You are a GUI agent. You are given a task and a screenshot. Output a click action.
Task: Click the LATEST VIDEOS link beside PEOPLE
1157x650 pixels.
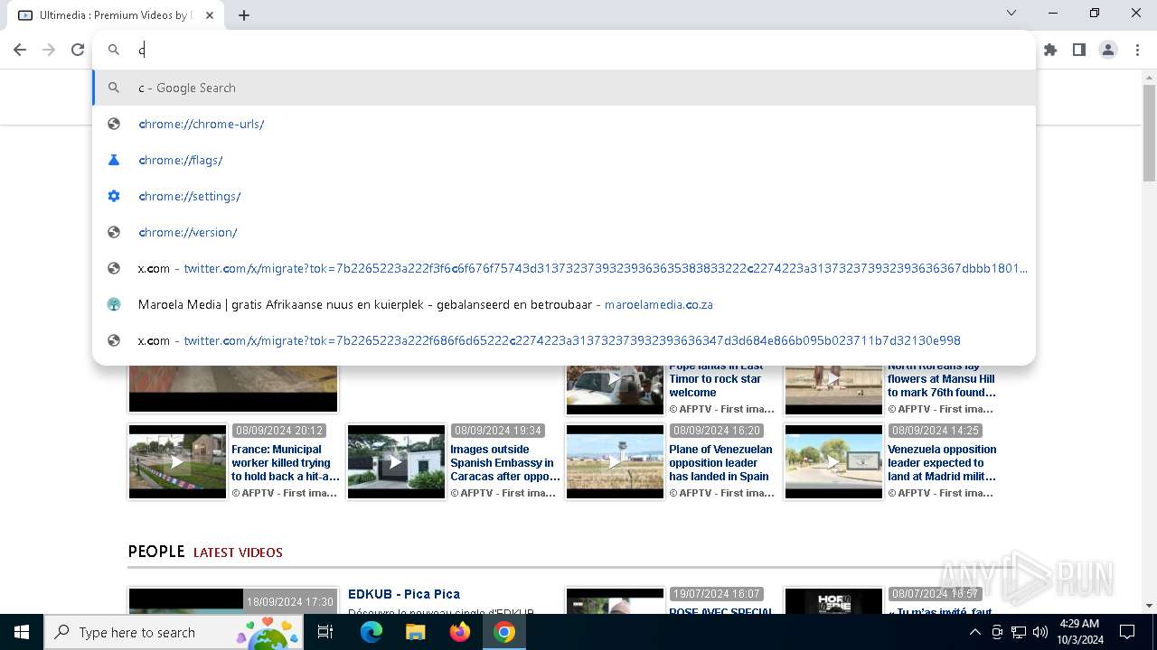[238, 552]
